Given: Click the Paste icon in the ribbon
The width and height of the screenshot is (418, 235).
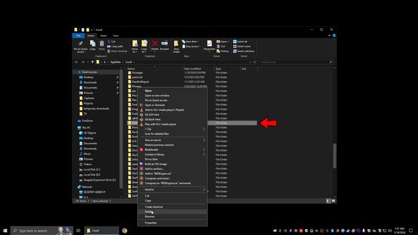Looking at the screenshot, I should click(x=102, y=45).
